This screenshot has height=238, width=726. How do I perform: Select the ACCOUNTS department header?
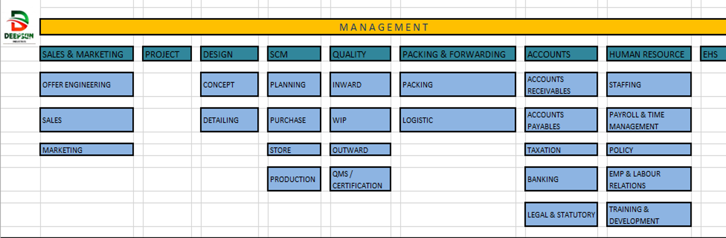coord(561,54)
